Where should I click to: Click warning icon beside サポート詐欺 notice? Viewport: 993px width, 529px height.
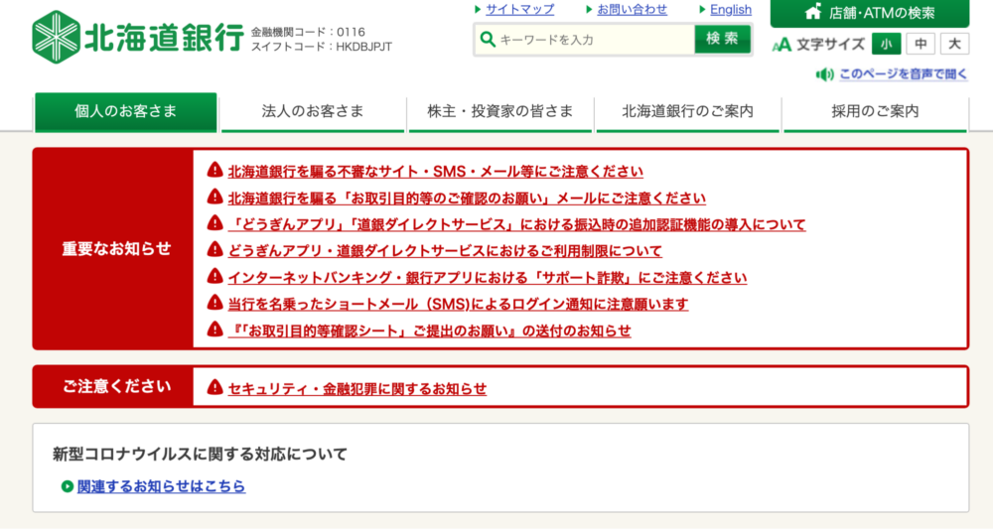[214, 277]
